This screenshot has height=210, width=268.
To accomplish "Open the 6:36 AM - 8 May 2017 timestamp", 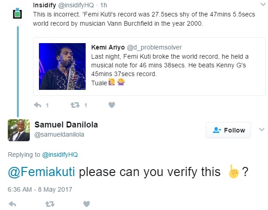I will (40, 189).
